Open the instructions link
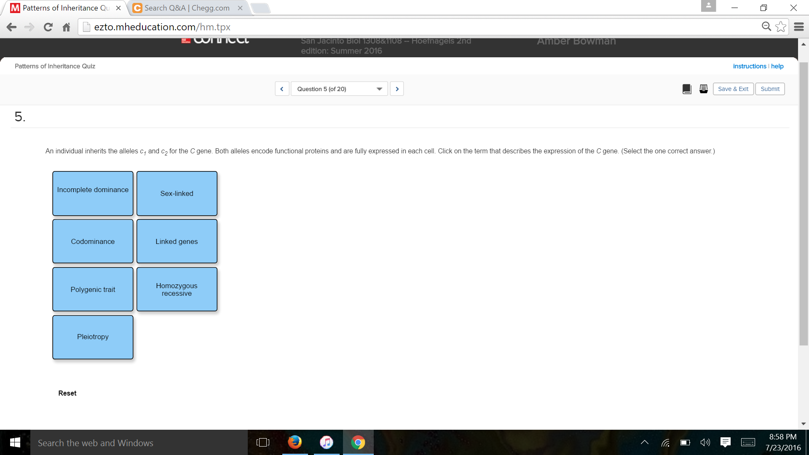 (749, 66)
